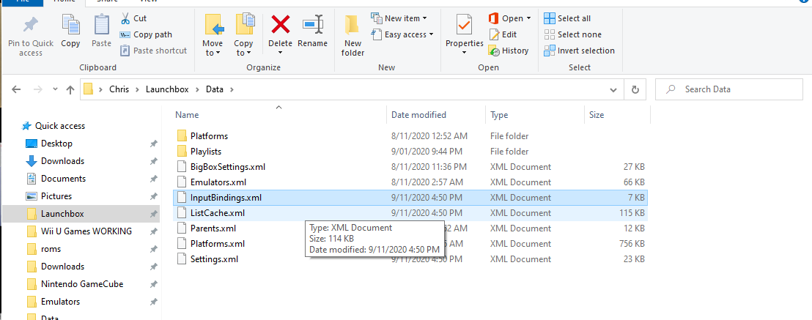Refresh the Data folder view
812x320 pixels.
634,89
